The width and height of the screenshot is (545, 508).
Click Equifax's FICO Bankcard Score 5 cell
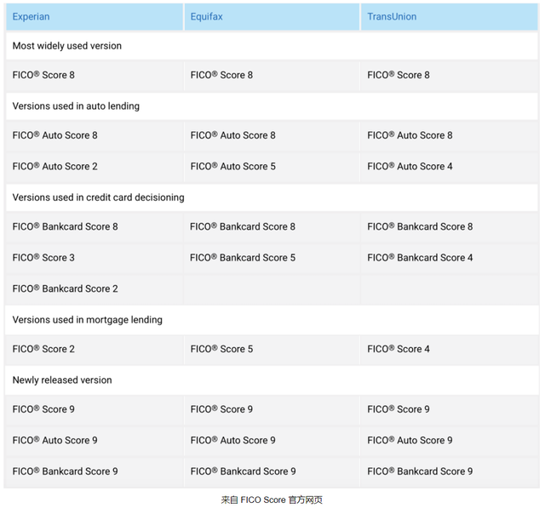point(272,258)
